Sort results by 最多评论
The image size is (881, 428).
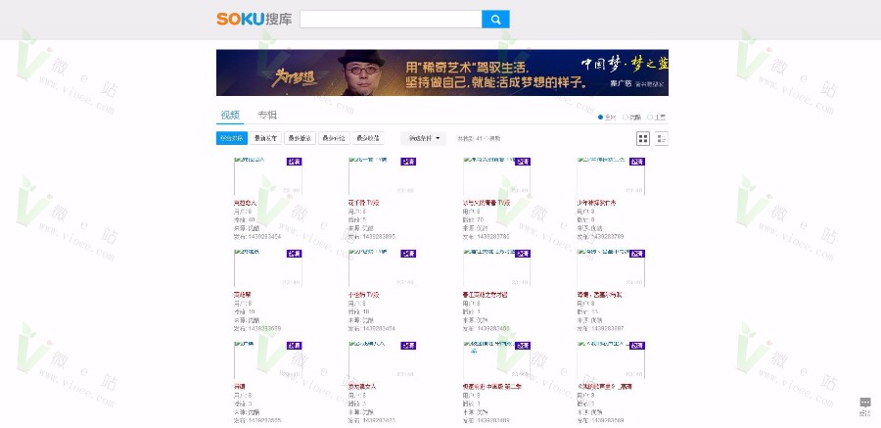tap(335, 138)
